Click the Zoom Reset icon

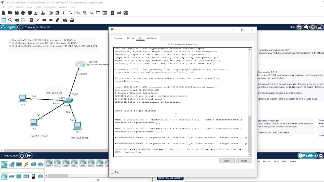tap(85, 13)
